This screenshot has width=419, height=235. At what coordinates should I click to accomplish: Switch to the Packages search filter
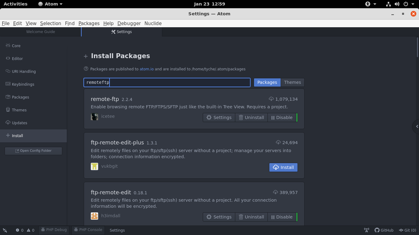(267, 82)
